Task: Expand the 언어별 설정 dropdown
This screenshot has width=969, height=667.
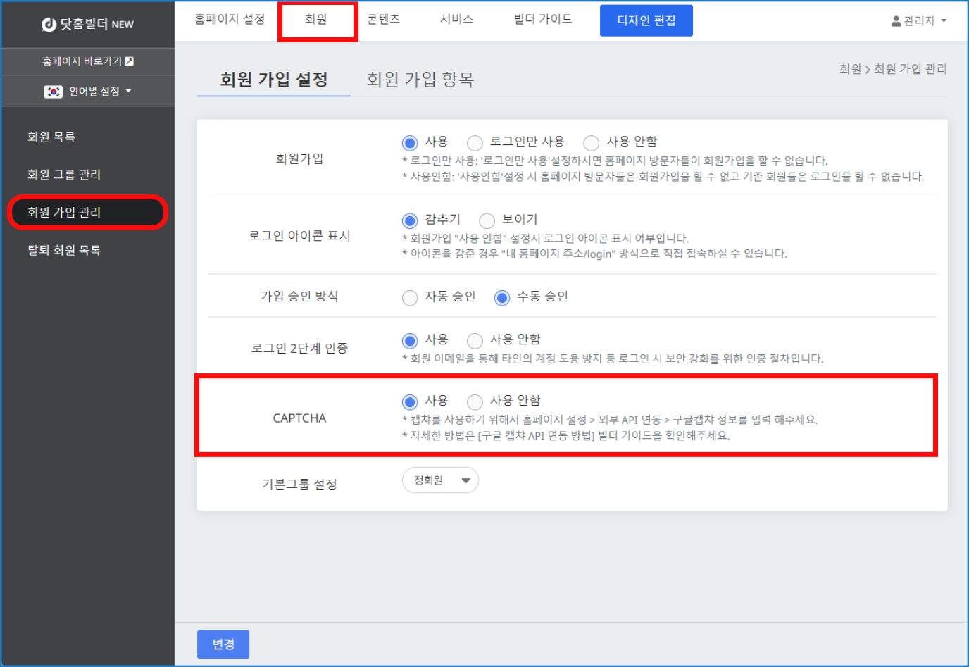Action: click(x=128, y=91)
